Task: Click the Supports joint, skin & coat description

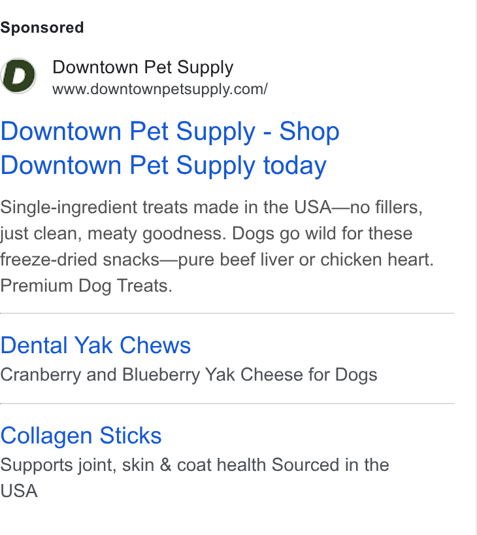Action: pos(194,465)
